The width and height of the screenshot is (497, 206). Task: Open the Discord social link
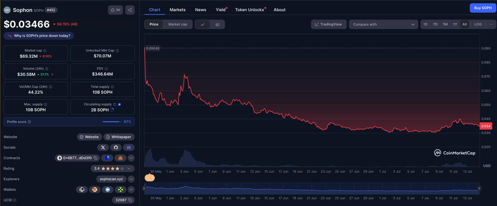(x=129, y=148)
